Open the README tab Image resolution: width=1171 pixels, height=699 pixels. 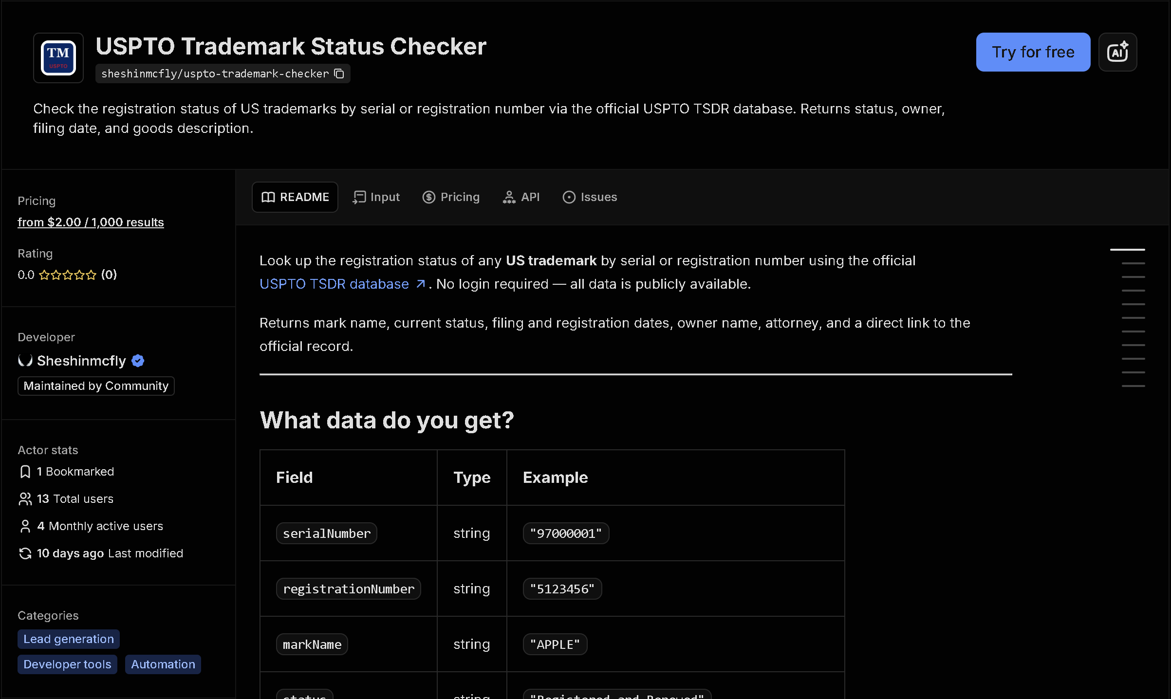[295, 197]
